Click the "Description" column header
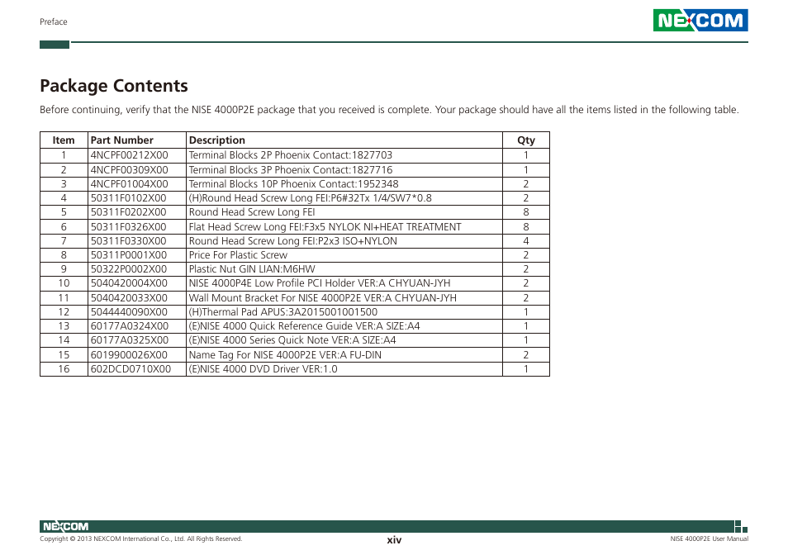 [x=216, y=140]
